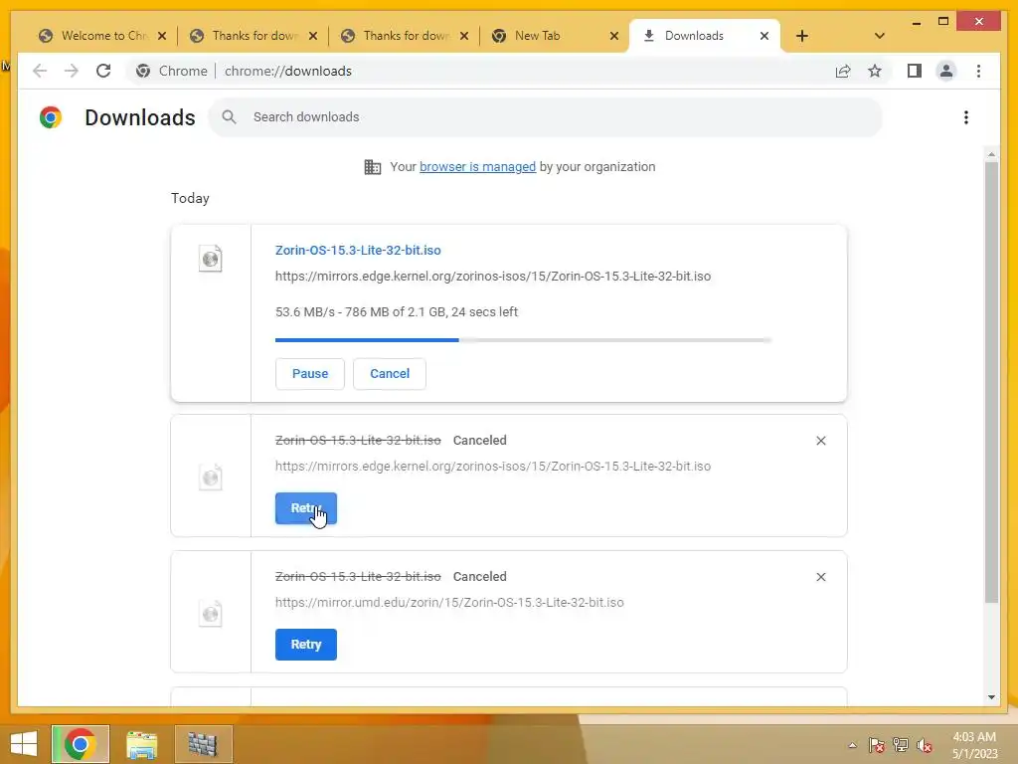Click the share page icon in address bar
The image size is (1018, 764).
coord(843,71)
